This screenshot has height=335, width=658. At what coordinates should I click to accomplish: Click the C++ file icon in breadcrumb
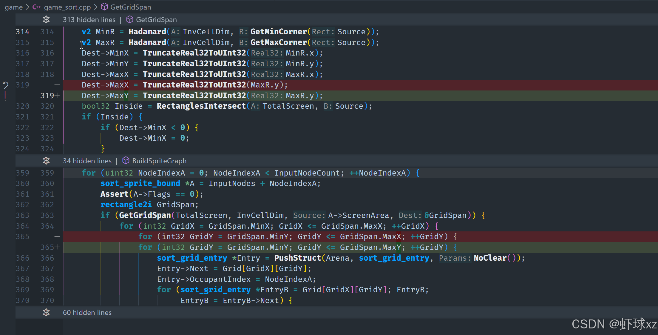(36, 7)
